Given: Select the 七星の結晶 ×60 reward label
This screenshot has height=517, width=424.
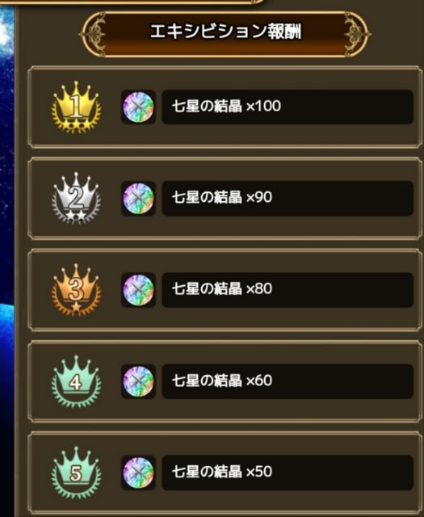Looking at the screenshot, I should [x=288, y=381].
